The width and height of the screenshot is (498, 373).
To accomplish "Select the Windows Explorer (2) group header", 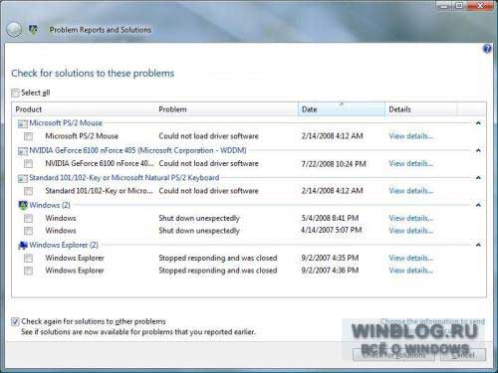I will 64,245.
